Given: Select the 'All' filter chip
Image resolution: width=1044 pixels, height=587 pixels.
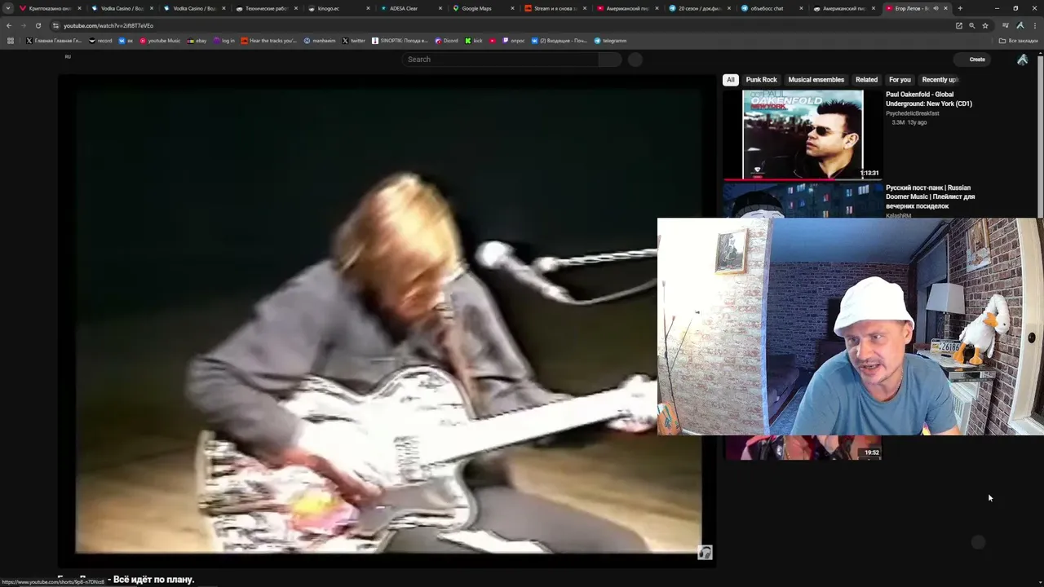Looking at the screenshot, I should coord(731,80).
